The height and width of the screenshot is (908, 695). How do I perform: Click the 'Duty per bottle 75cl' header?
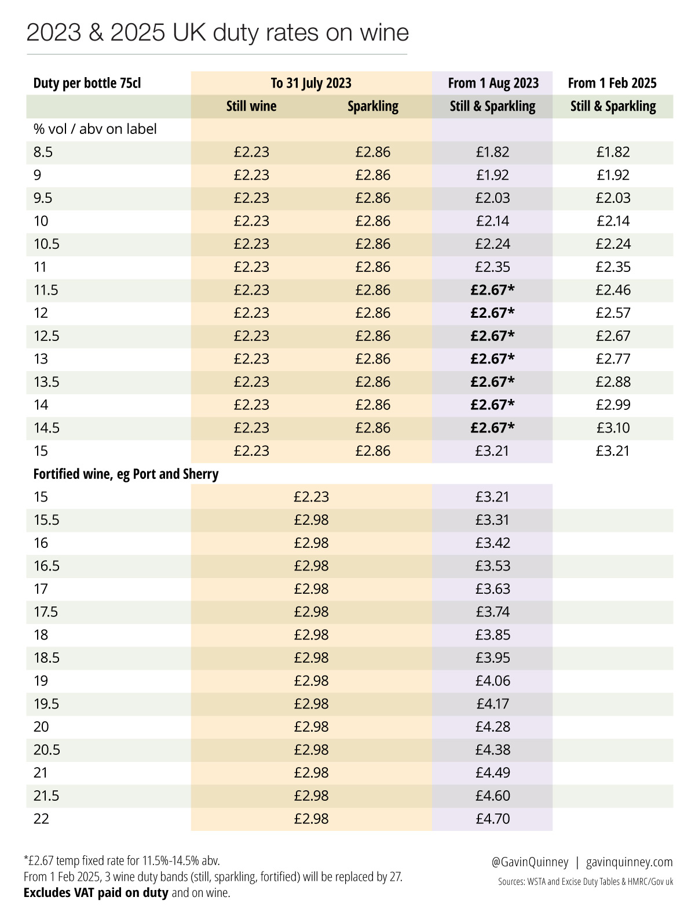[87, 83]
